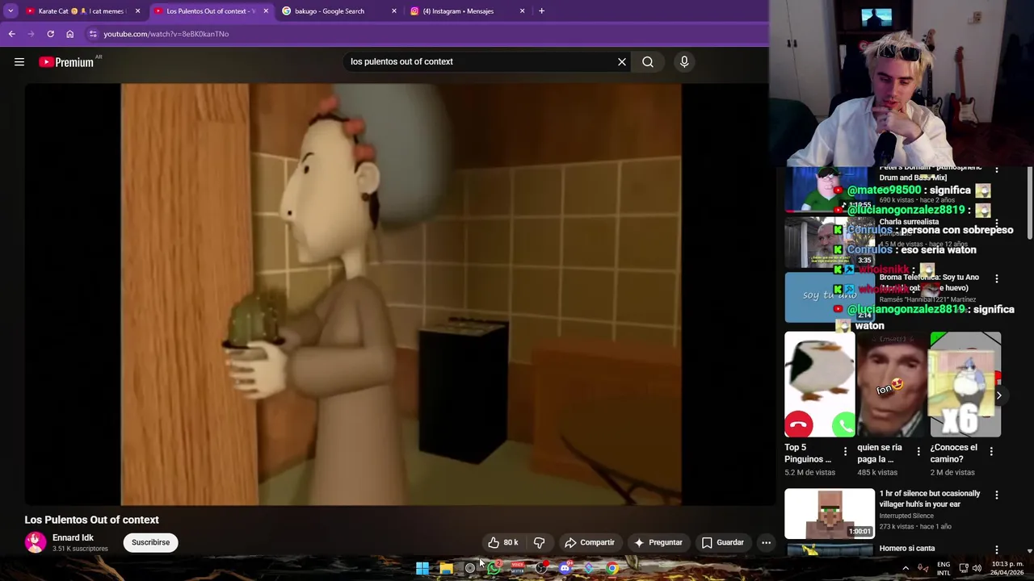Open options for quien se ria short
The image size is (1034, 581).
[918, 451]
